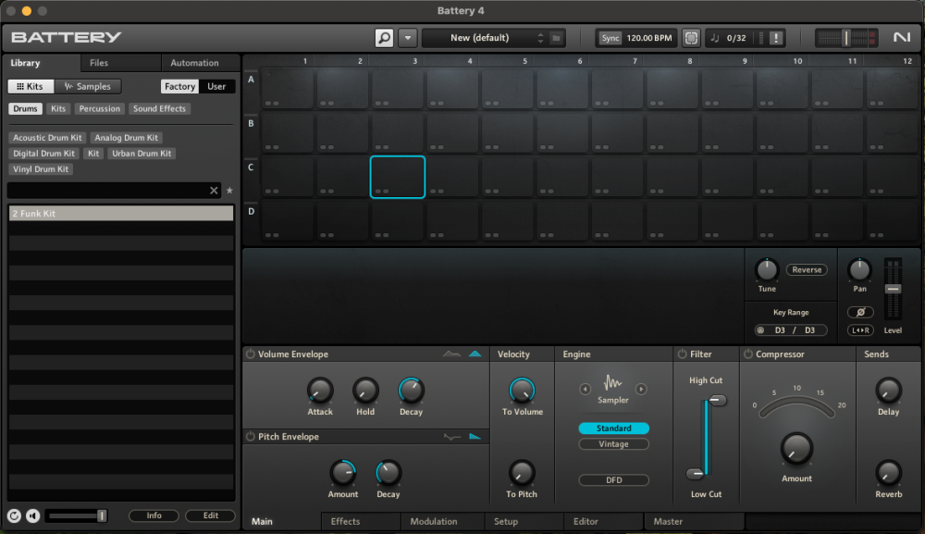Click the 120.00 BPM tempo field

pos(649,38)
